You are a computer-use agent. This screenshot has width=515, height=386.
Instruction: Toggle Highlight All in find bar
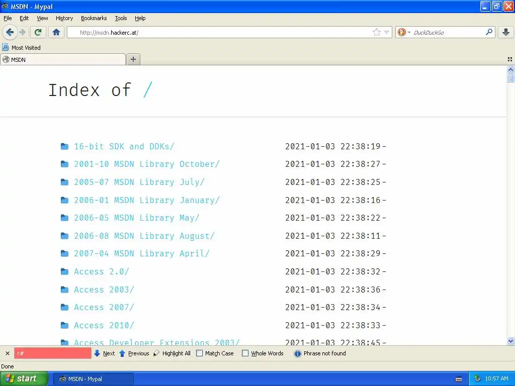click(172, 353)
